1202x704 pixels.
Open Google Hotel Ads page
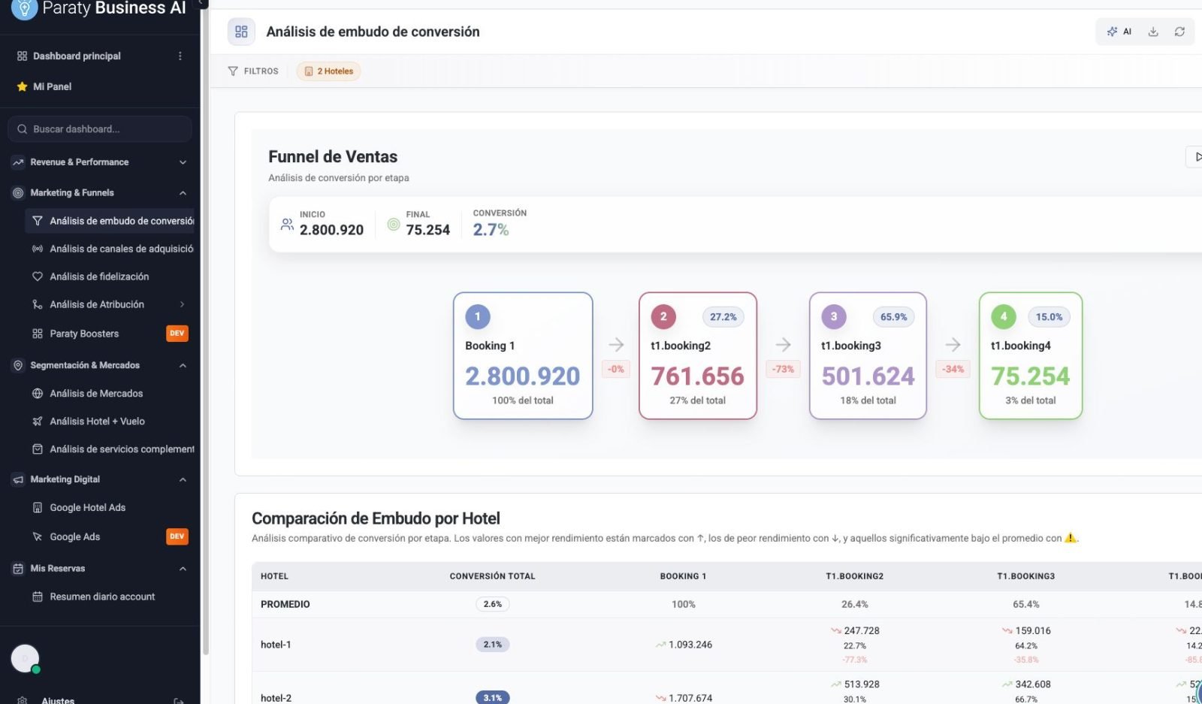(109, 508)
